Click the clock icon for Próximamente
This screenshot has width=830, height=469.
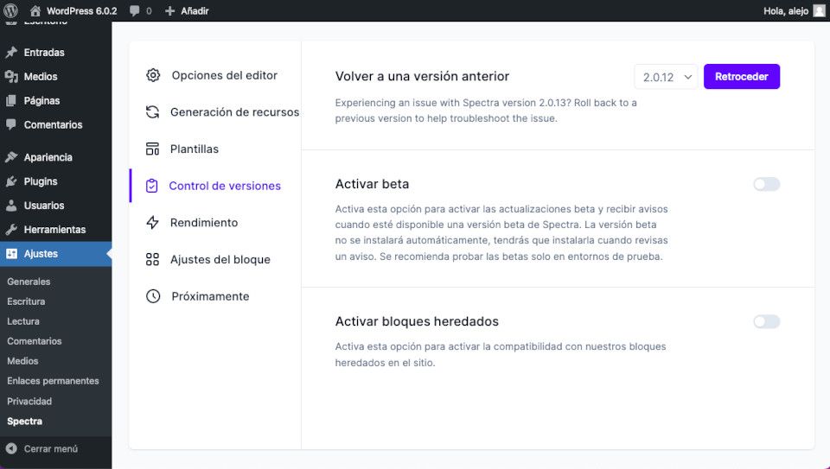pyautogui.click(x=153, y=296)
